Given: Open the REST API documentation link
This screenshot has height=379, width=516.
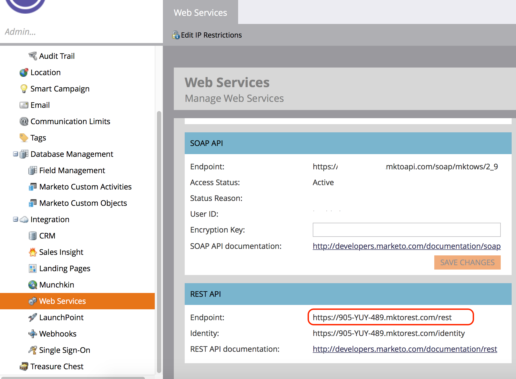Looking at the screenshot, I should 405,349.
